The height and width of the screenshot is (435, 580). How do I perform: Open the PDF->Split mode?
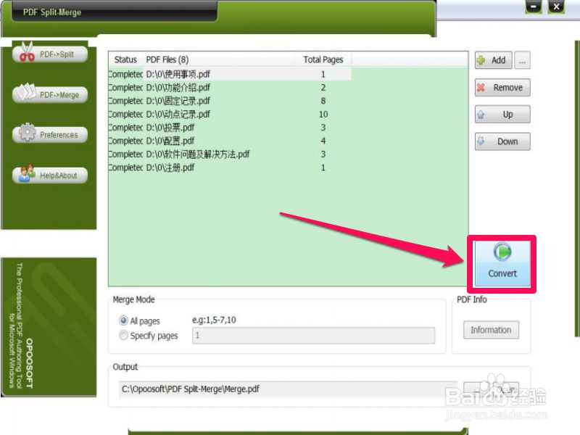[x=50, y=54]
